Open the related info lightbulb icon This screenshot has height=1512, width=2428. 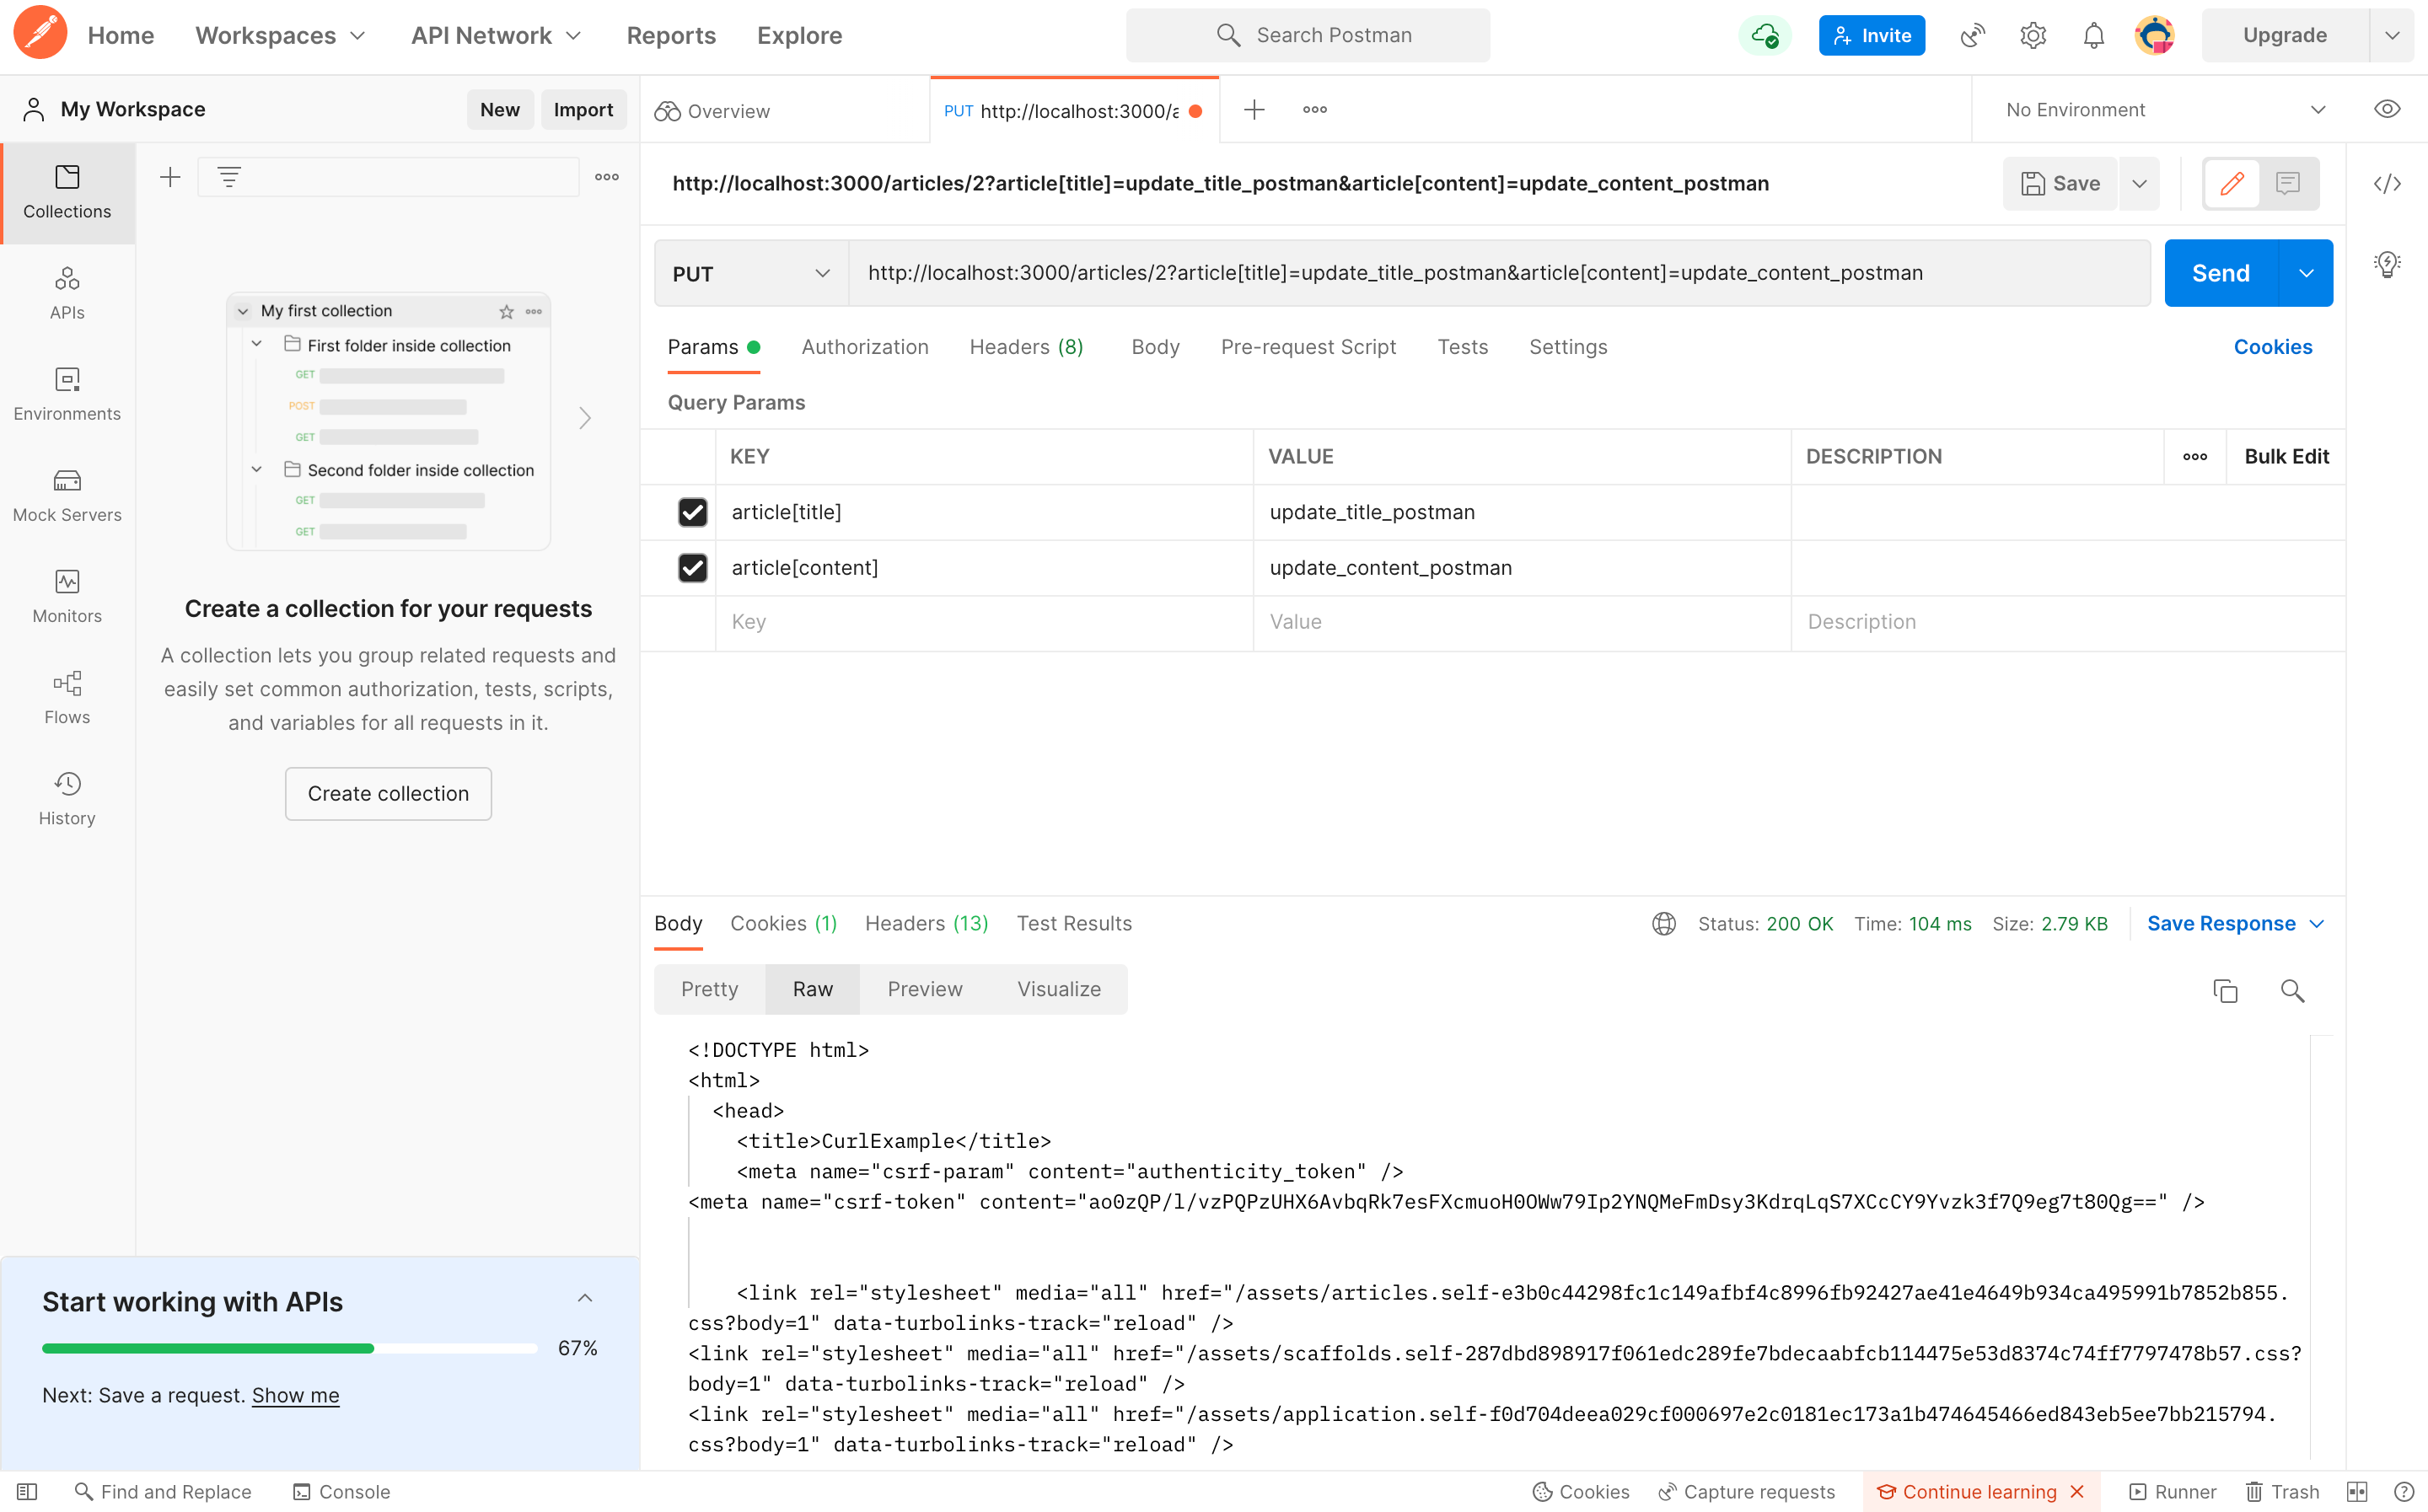tap(2387, 264)
